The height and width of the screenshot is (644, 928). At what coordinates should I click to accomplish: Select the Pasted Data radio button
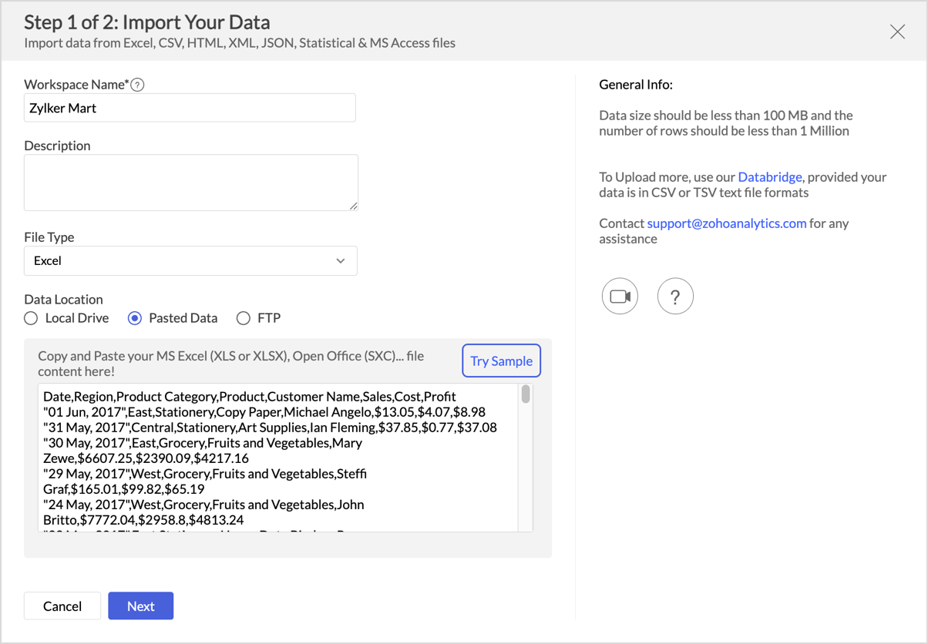click(x=135, y=318)
